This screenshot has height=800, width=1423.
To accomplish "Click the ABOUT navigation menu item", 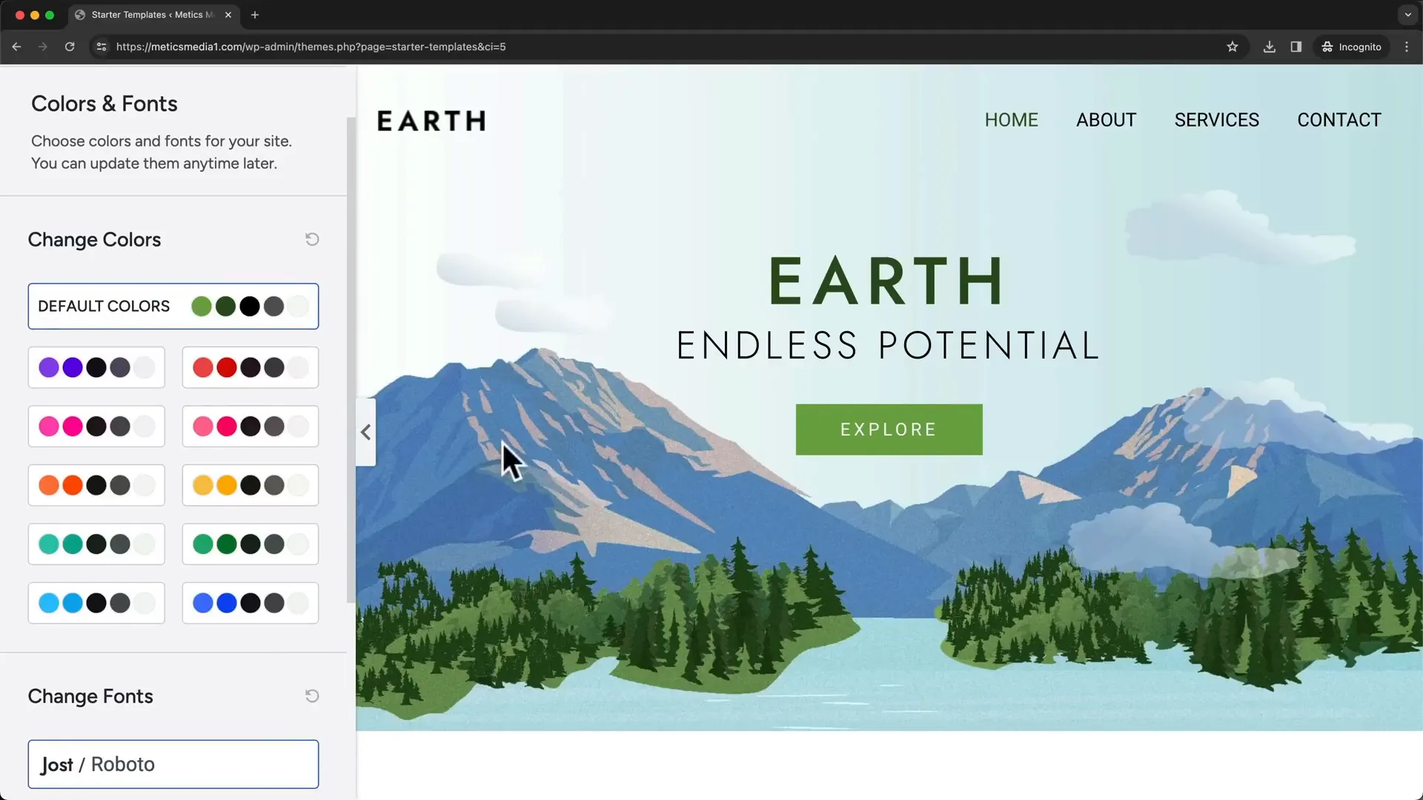I will click(x=1105, y=119).
